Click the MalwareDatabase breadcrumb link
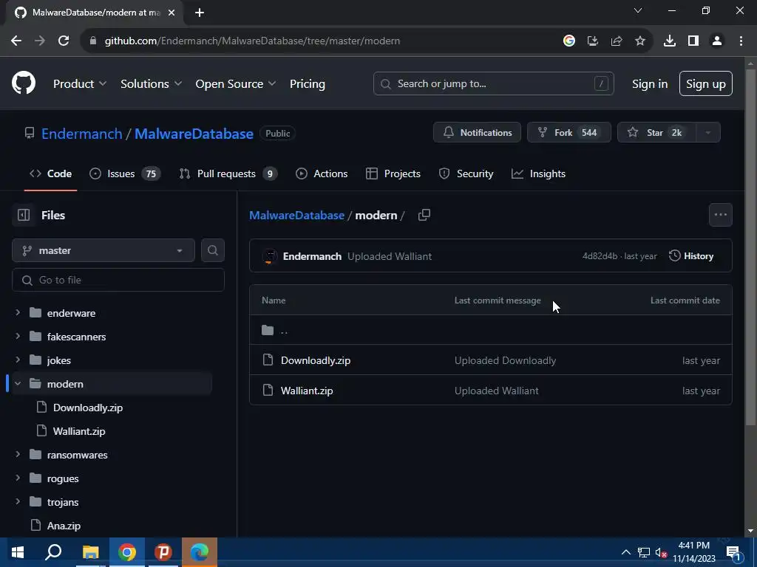 click(296, 215)
